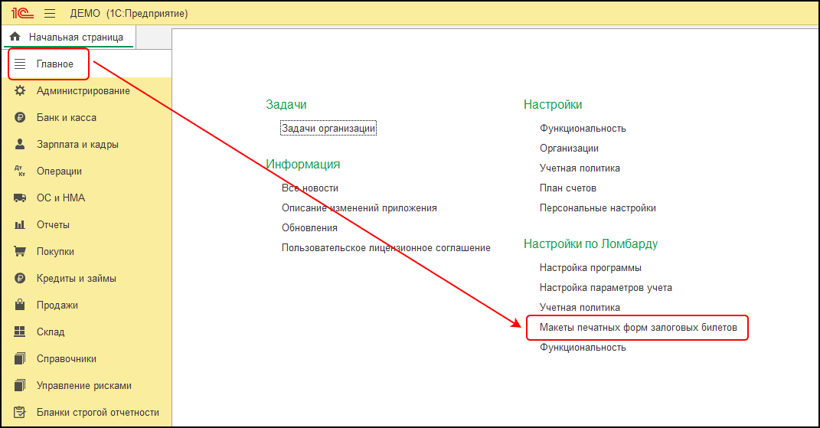Click the Склад warehouse grid icon
The image size is (820, 428).
pos(20,332)
